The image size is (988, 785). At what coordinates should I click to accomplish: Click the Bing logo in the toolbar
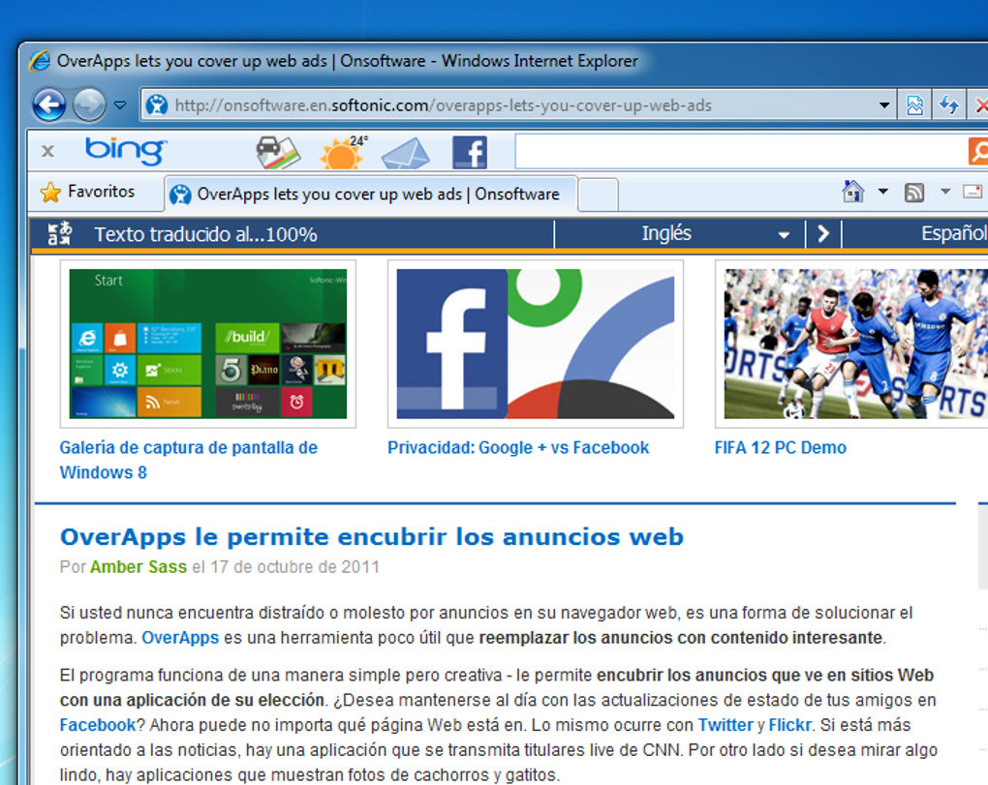coord(125,150)
